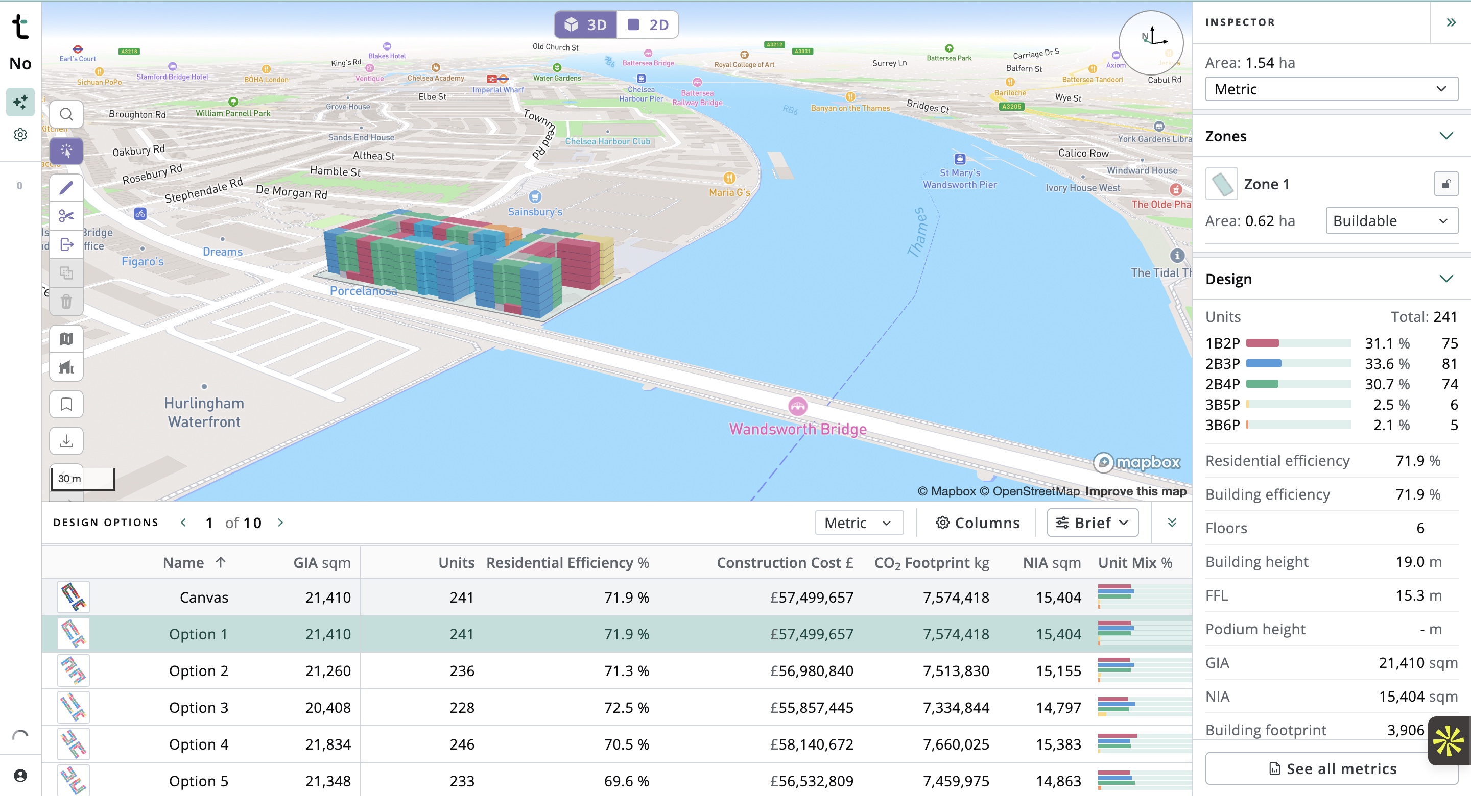Open the map search tool
Viewport: 1471px width, 796px height.
[66, 115]
